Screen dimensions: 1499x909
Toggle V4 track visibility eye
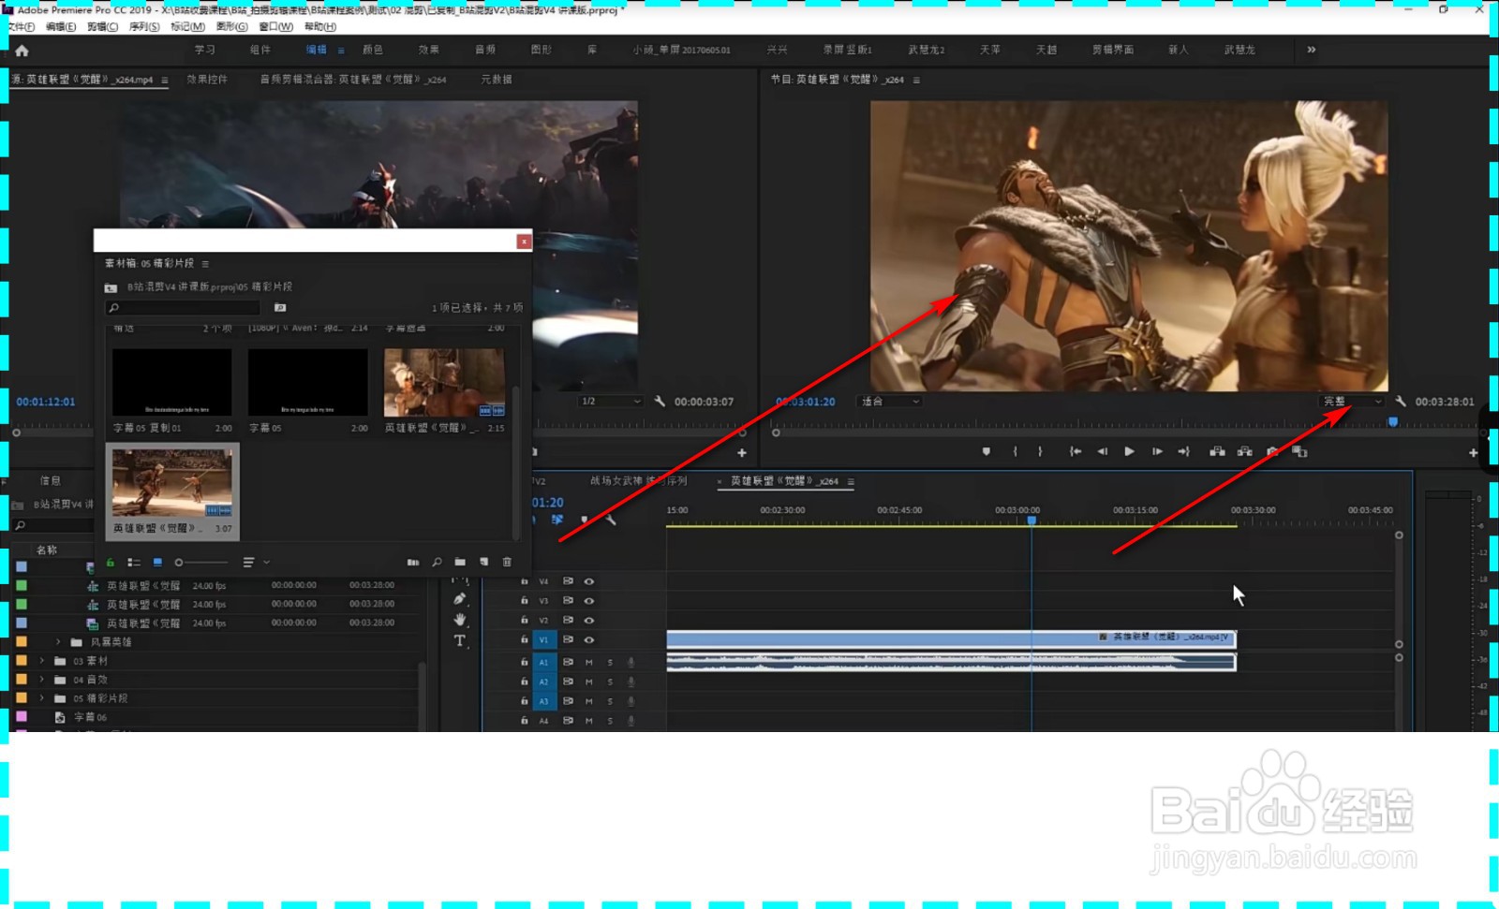tap(589, 581)
